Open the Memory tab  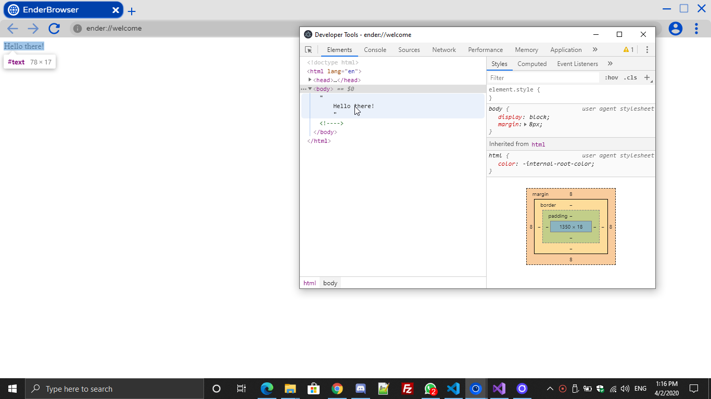526,50
